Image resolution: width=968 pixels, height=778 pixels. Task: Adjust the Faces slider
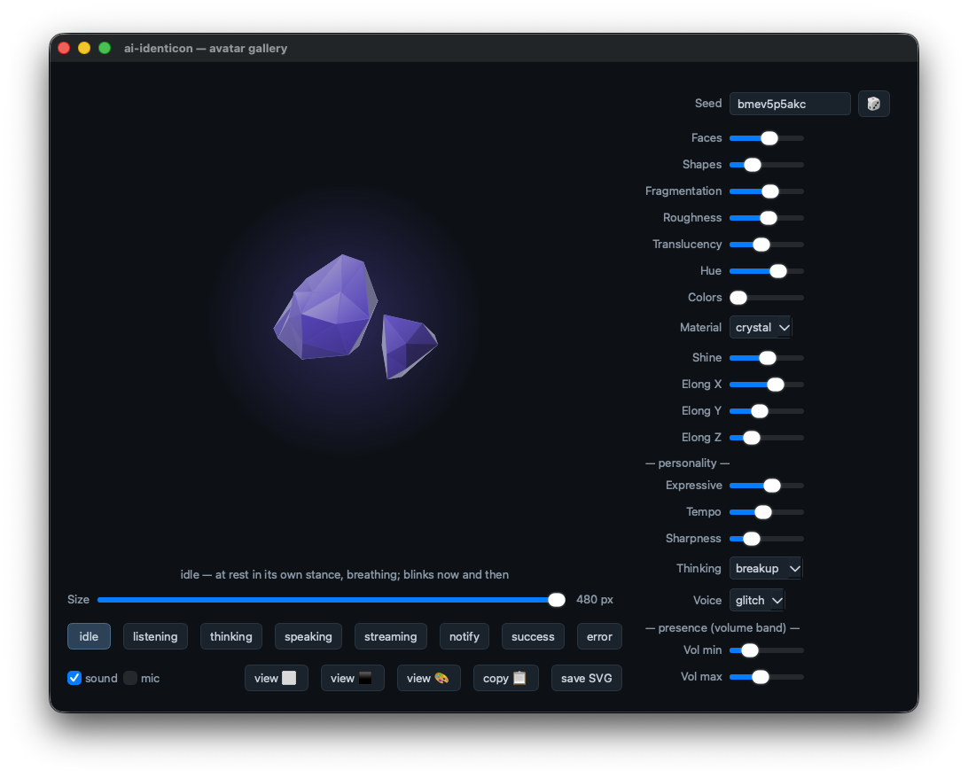point(766,138)
